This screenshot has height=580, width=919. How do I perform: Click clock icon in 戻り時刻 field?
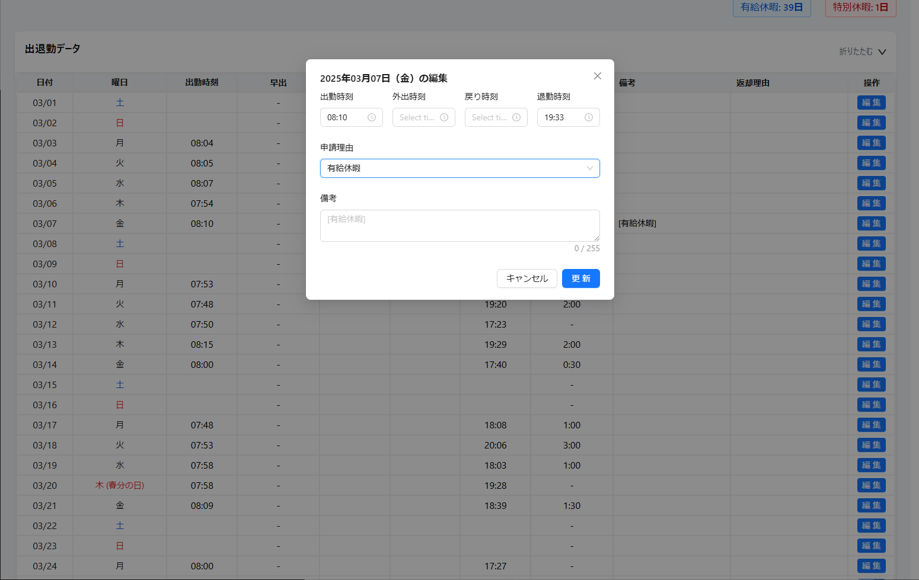(x=516, y=117)
